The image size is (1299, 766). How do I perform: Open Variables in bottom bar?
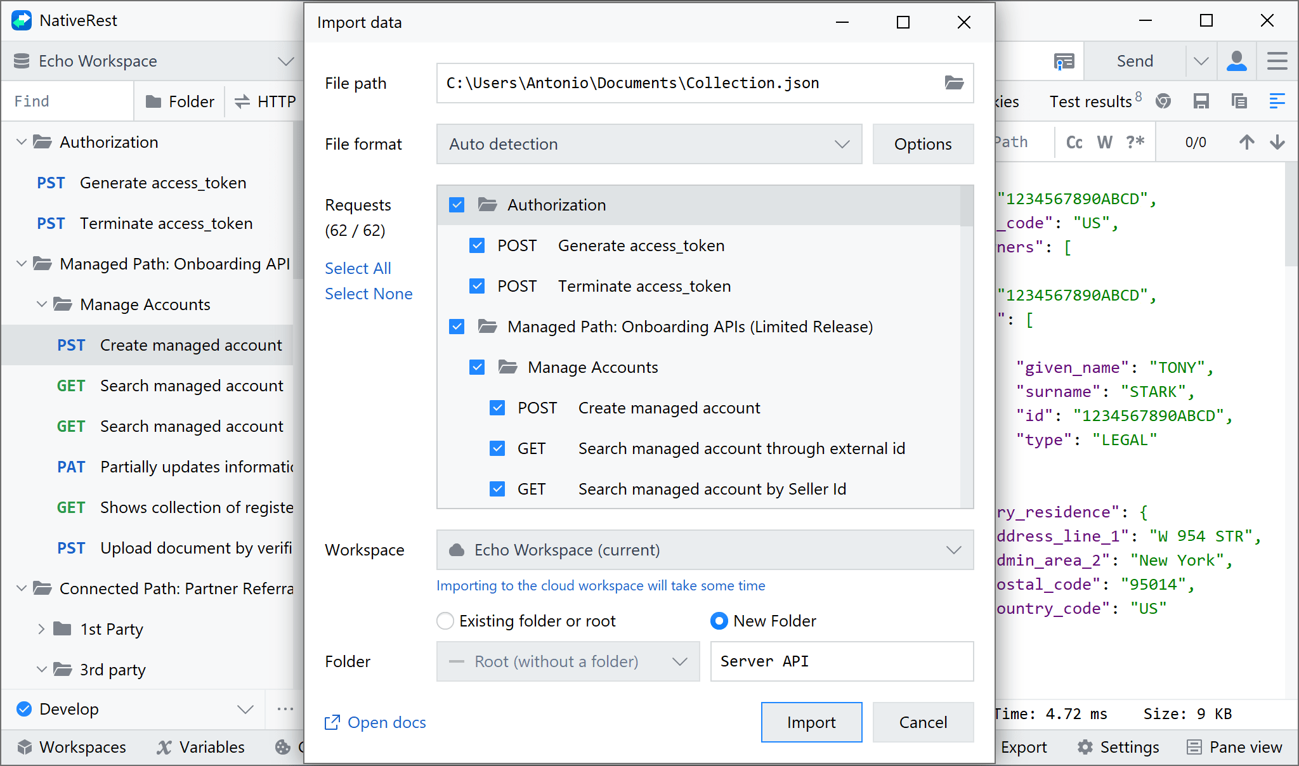click(x=200, y=747)
